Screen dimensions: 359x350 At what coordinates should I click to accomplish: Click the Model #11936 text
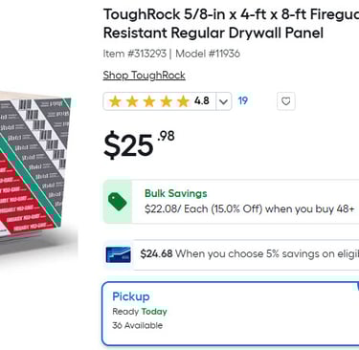pos(208,54)
